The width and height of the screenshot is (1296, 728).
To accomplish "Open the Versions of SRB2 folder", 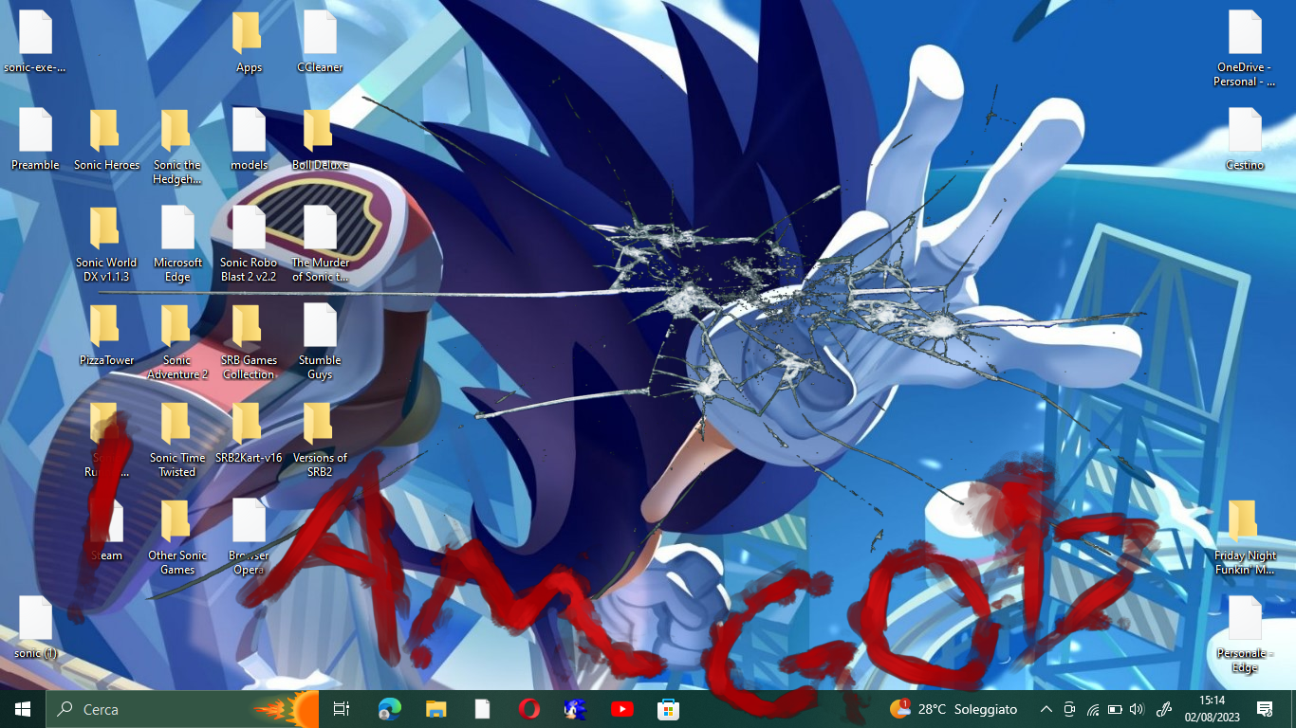I will point(320,440).
